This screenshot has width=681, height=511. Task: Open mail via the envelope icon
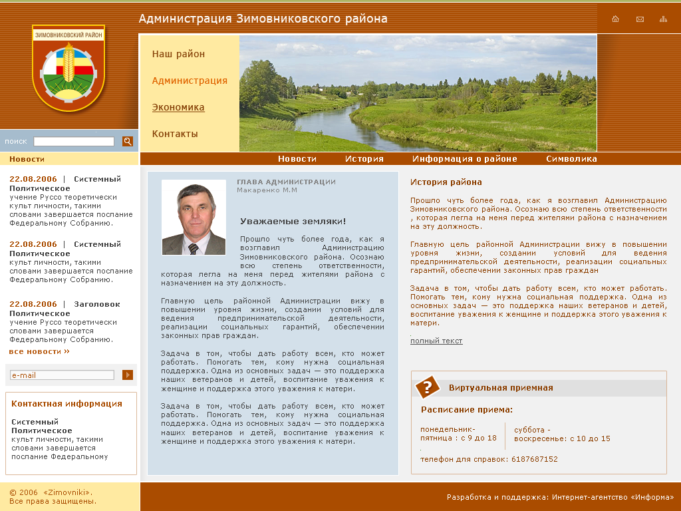click(640, 19)
